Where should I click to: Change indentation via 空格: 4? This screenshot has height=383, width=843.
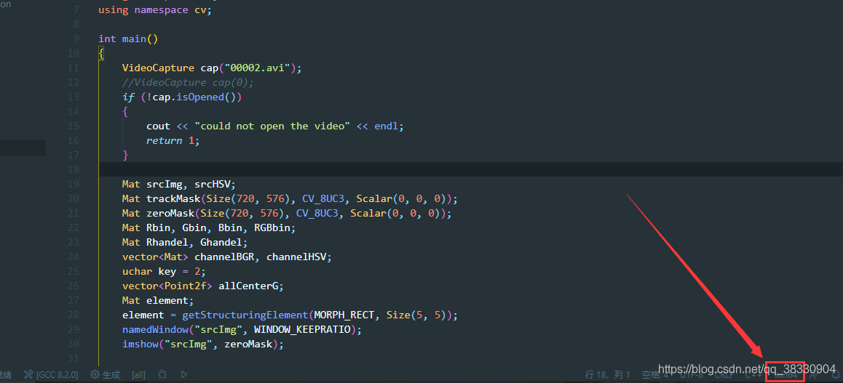point(655,374)
